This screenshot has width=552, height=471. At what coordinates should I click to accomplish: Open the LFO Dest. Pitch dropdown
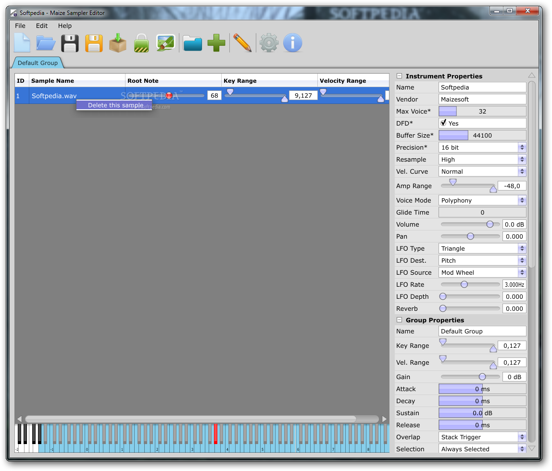click(482, 260)
